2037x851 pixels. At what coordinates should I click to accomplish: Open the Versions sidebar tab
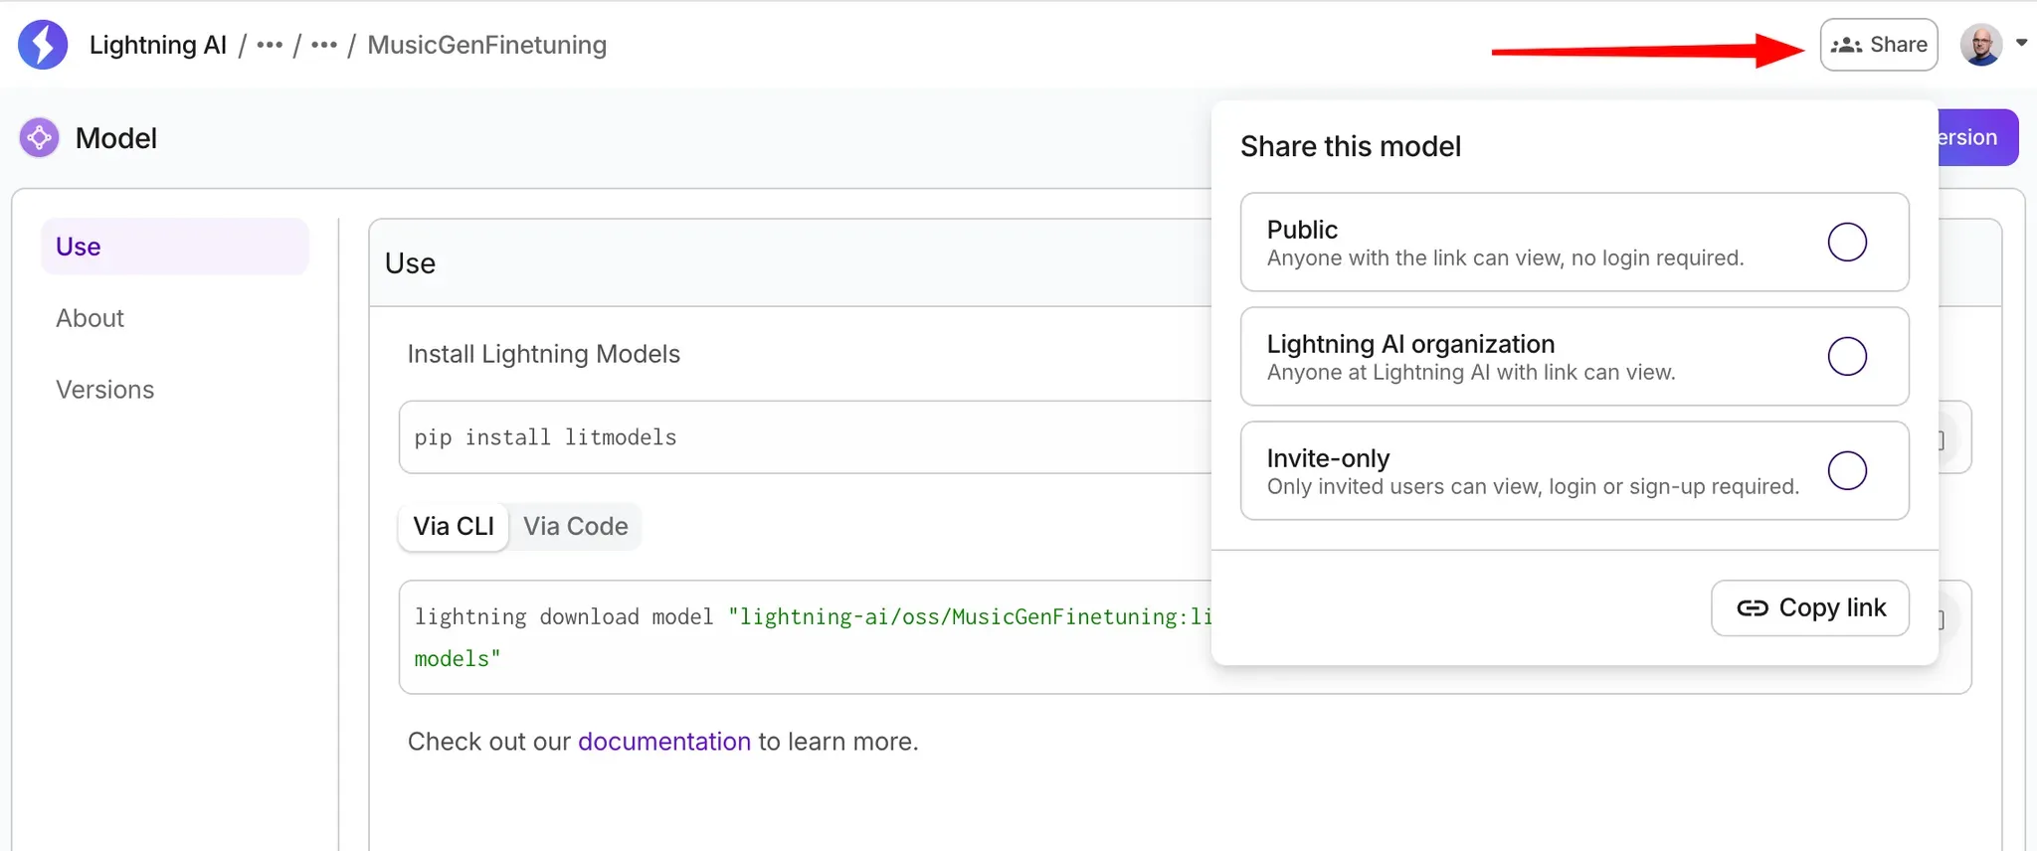pos(104,390)
